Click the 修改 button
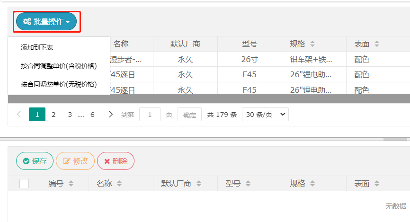The height and width of the screenshot is (222, 410). click(x=75, y=161)
